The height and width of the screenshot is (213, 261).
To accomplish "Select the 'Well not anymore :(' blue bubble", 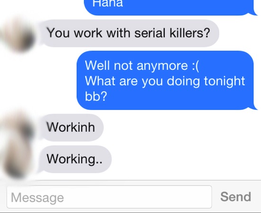I will pyautogui.click(x=167, y=80).
